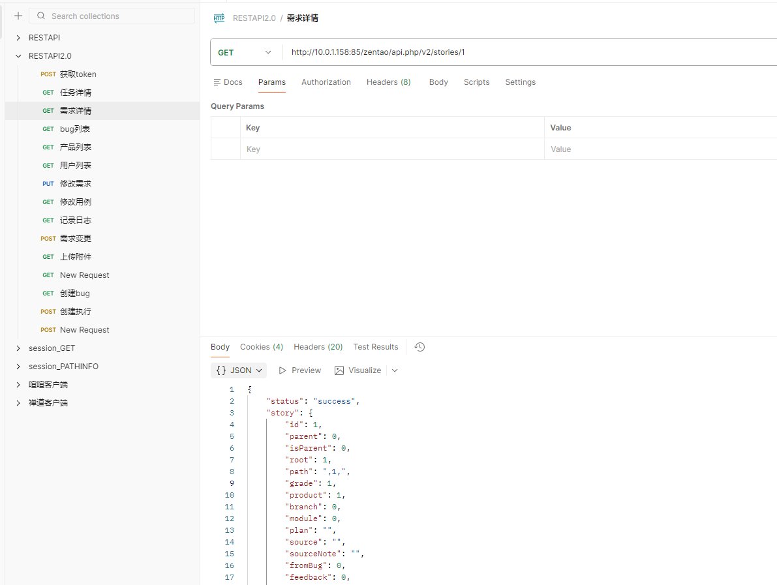The height and width of the screenshot is (585, 777).
Task: Click the RESTAPI2.0 breadcrumb link
Action: pos(254,18)
